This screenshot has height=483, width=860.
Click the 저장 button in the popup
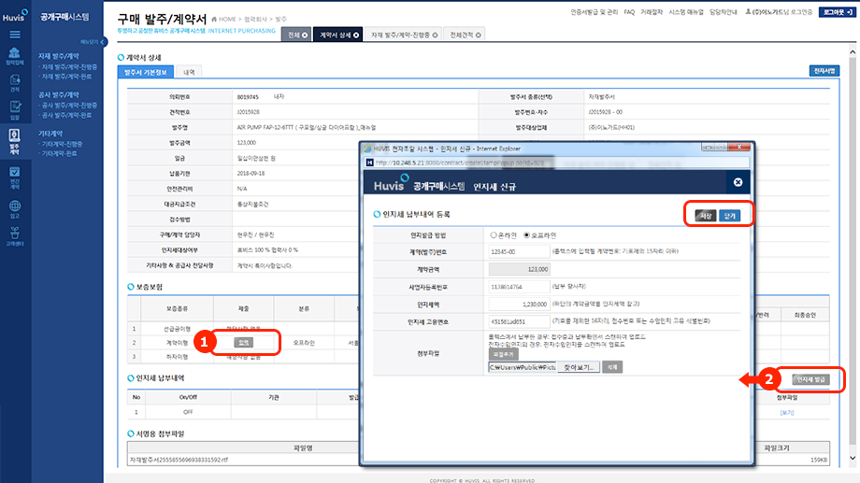(706, 216)
